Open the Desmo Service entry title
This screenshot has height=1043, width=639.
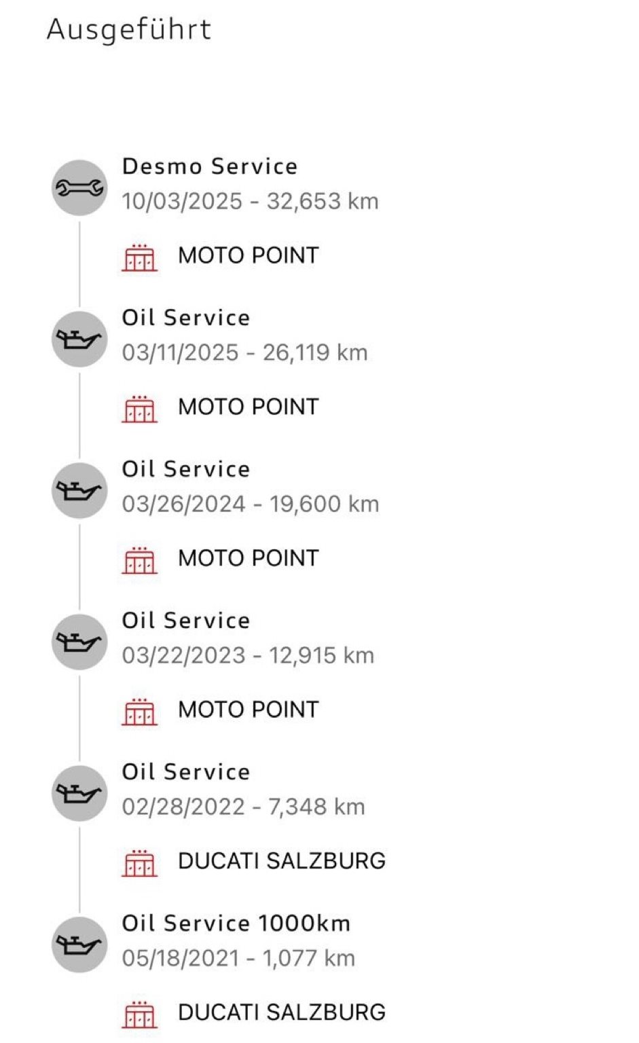pos(209,166)
